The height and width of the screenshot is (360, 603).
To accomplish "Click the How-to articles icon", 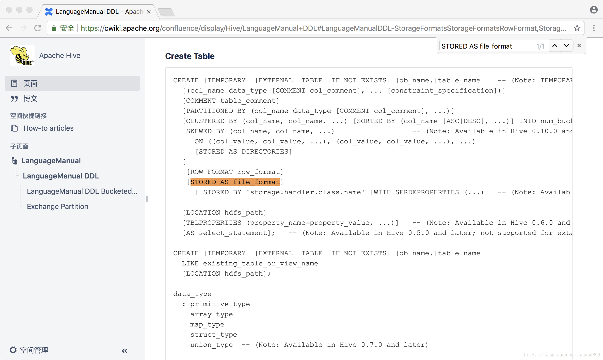I will [14, 128].
